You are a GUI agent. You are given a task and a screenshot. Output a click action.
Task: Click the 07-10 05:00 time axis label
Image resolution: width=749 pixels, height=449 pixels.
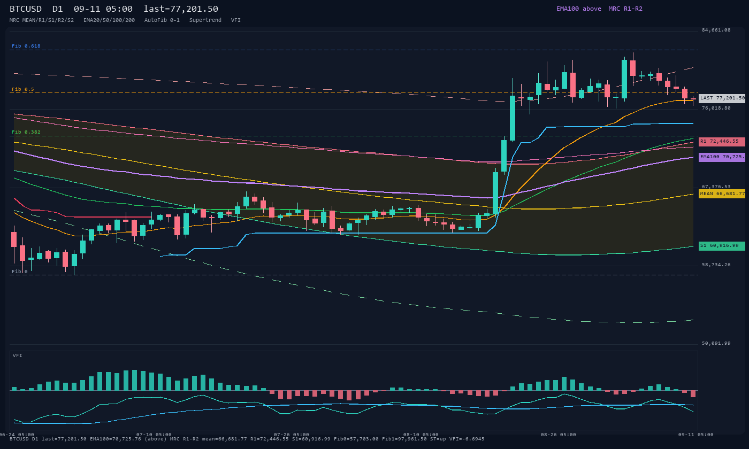(154, 435)
